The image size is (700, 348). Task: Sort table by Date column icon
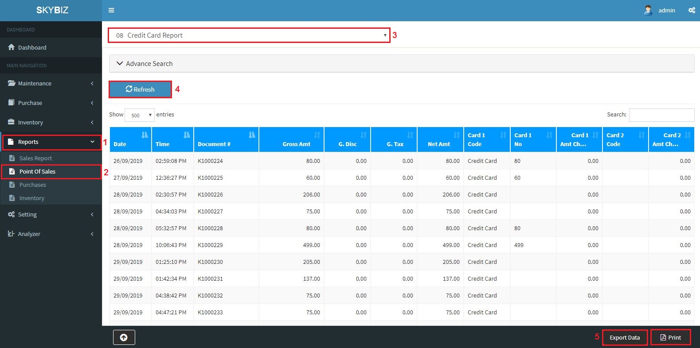(145, 135)
